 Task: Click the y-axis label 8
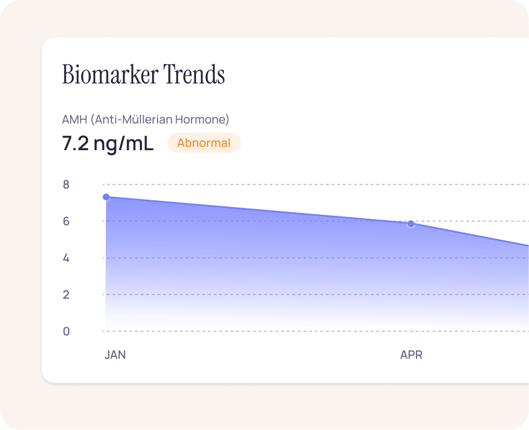pos(66,185)
